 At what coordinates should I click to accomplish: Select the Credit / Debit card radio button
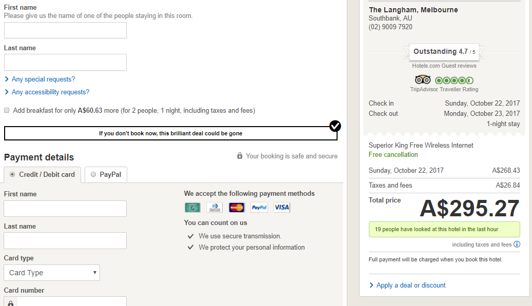point(12,174)
